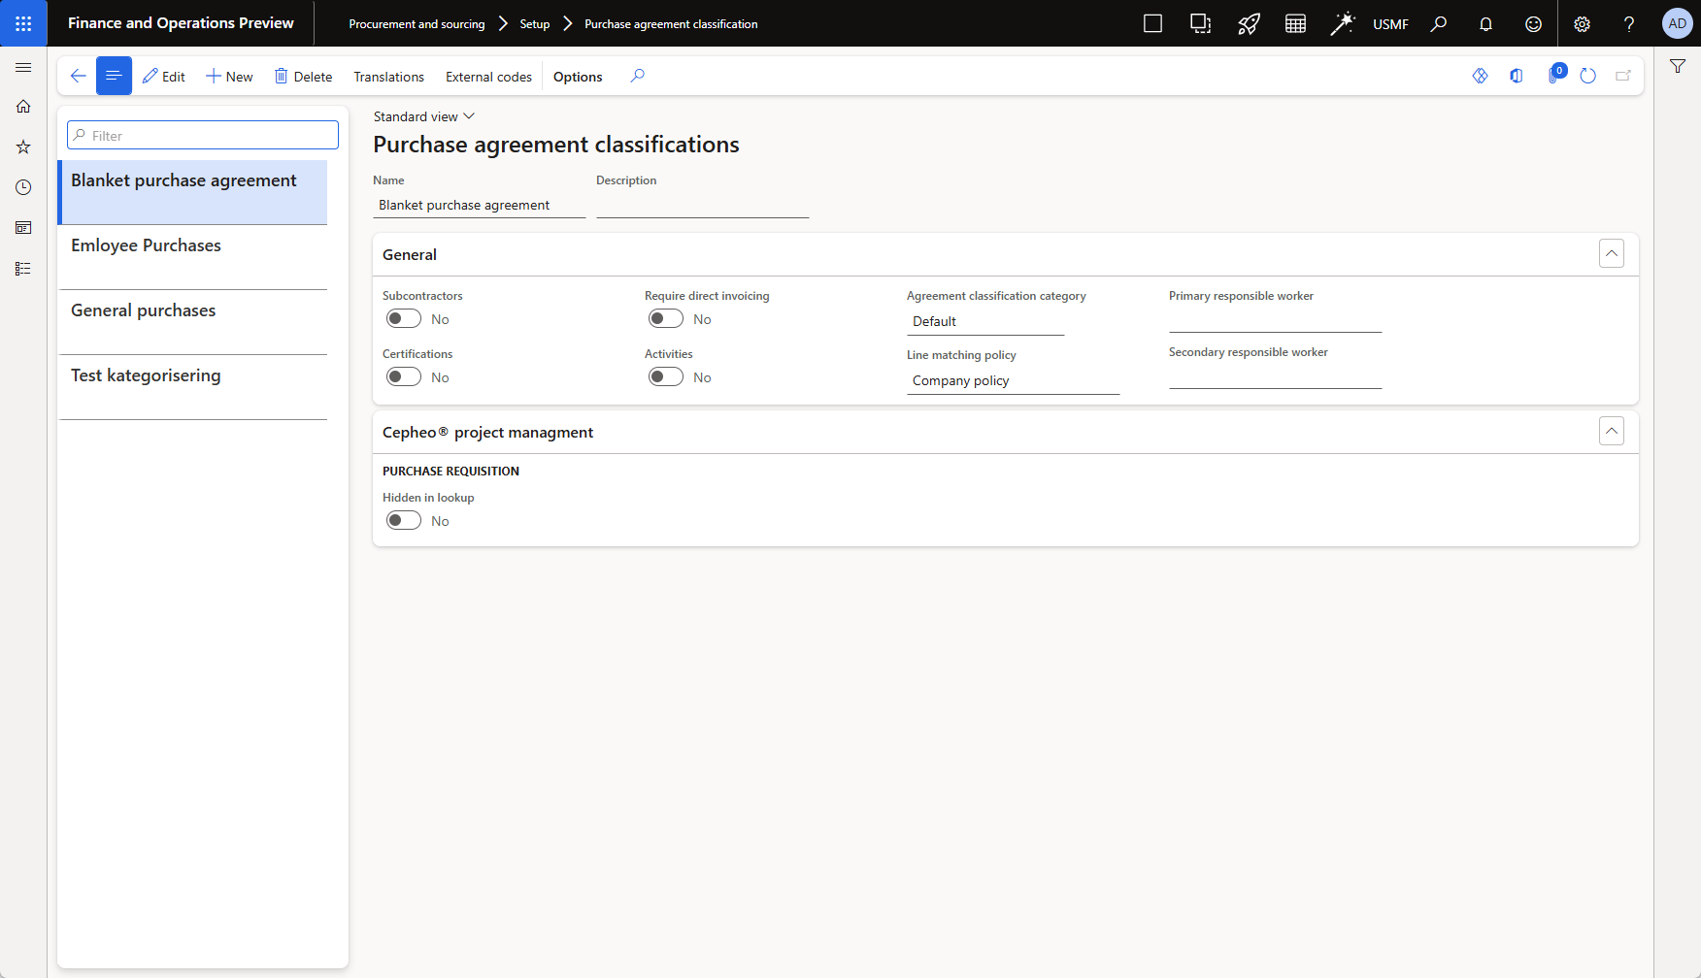Open the Options tab
1701x978 pixels.
coord(578,77)
